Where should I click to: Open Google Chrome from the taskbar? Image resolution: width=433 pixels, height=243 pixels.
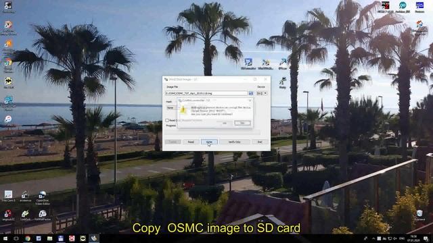[x=28, y=238]
